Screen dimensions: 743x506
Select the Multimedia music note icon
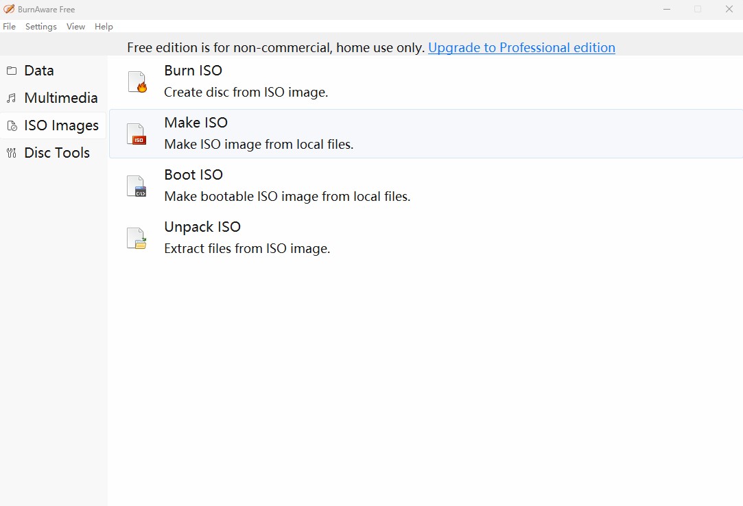click(11, 97)
